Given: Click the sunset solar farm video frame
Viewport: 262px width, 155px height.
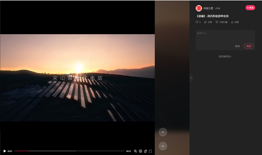Looking at the screenshot, I should point(77,78).
